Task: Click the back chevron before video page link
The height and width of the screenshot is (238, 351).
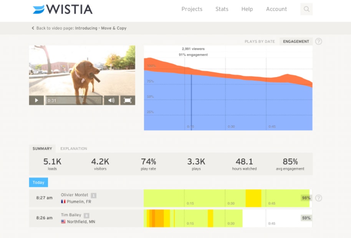Action: coord(33,28)
